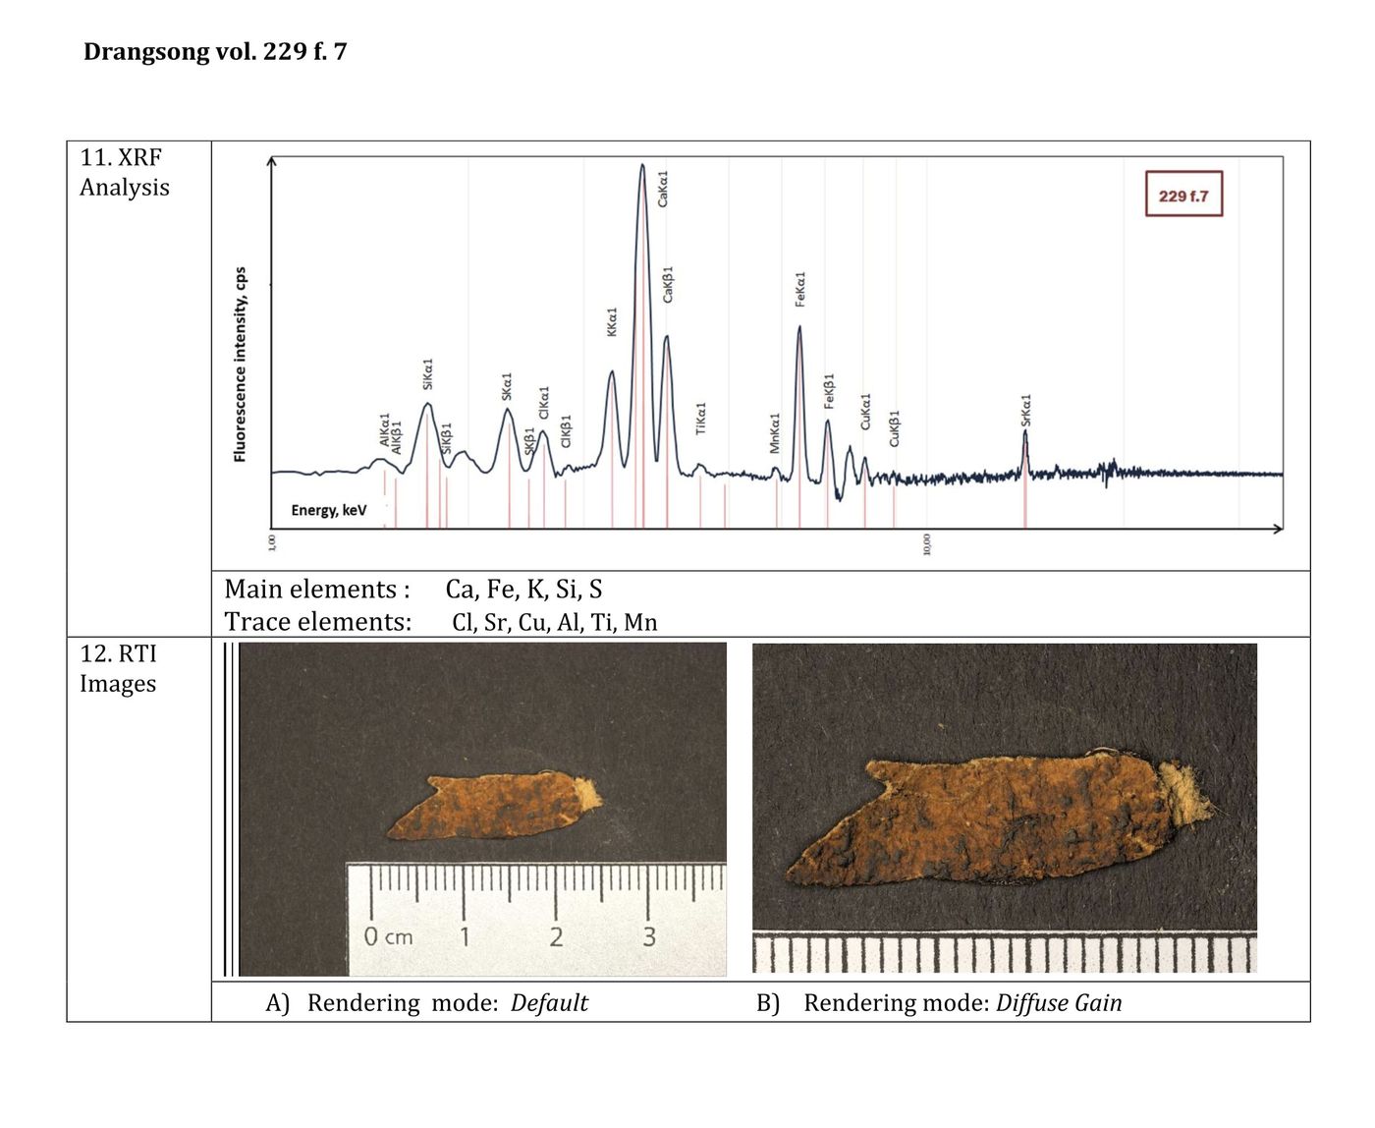Screen dimensions: 1375x1128
Task: Click the 'Fluorescence intensity, cps' axis label
Action: [241, 365]
